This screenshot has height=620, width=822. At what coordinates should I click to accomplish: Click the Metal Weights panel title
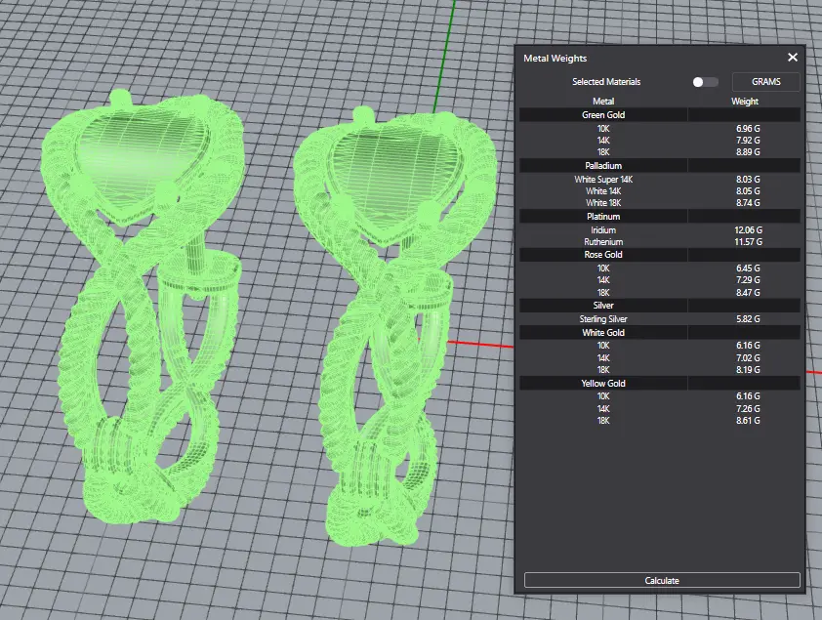pos(555,59)
